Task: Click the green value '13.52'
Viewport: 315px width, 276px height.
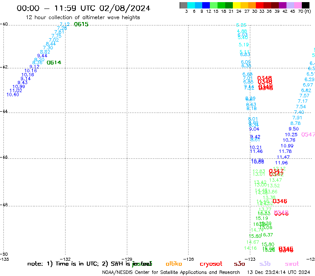Action: click(273, 186)
